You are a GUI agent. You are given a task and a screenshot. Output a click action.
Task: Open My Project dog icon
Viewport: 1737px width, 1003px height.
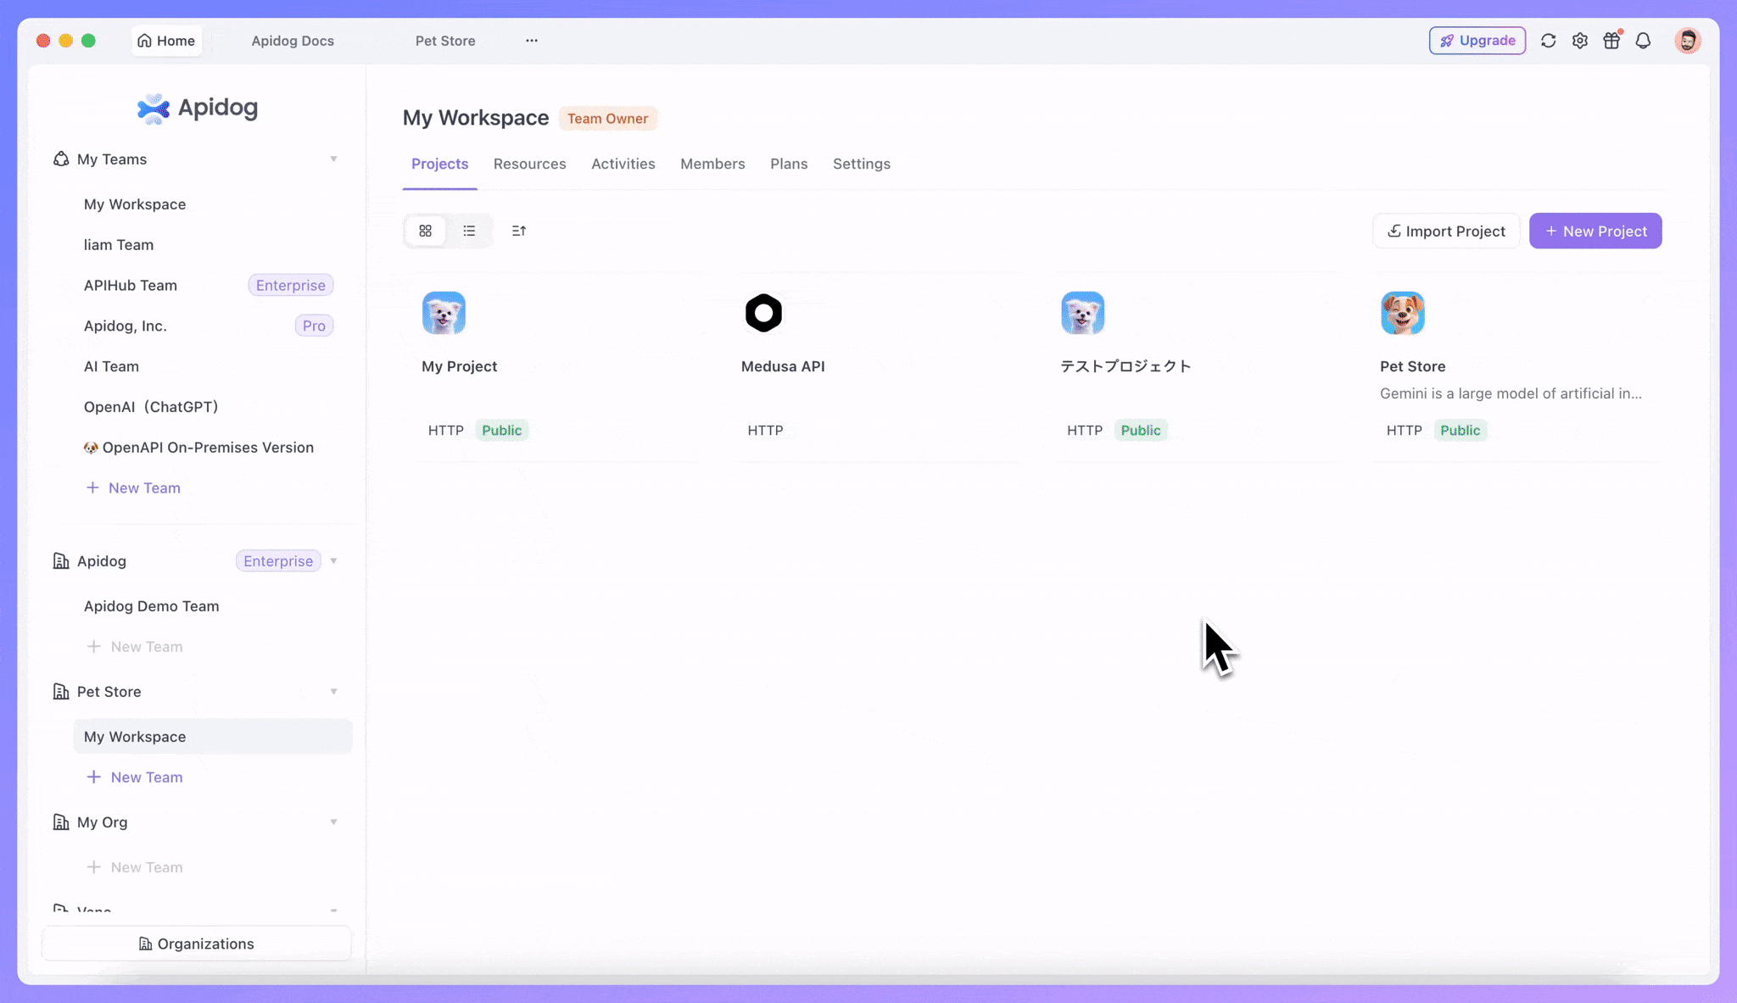point(444,313)
